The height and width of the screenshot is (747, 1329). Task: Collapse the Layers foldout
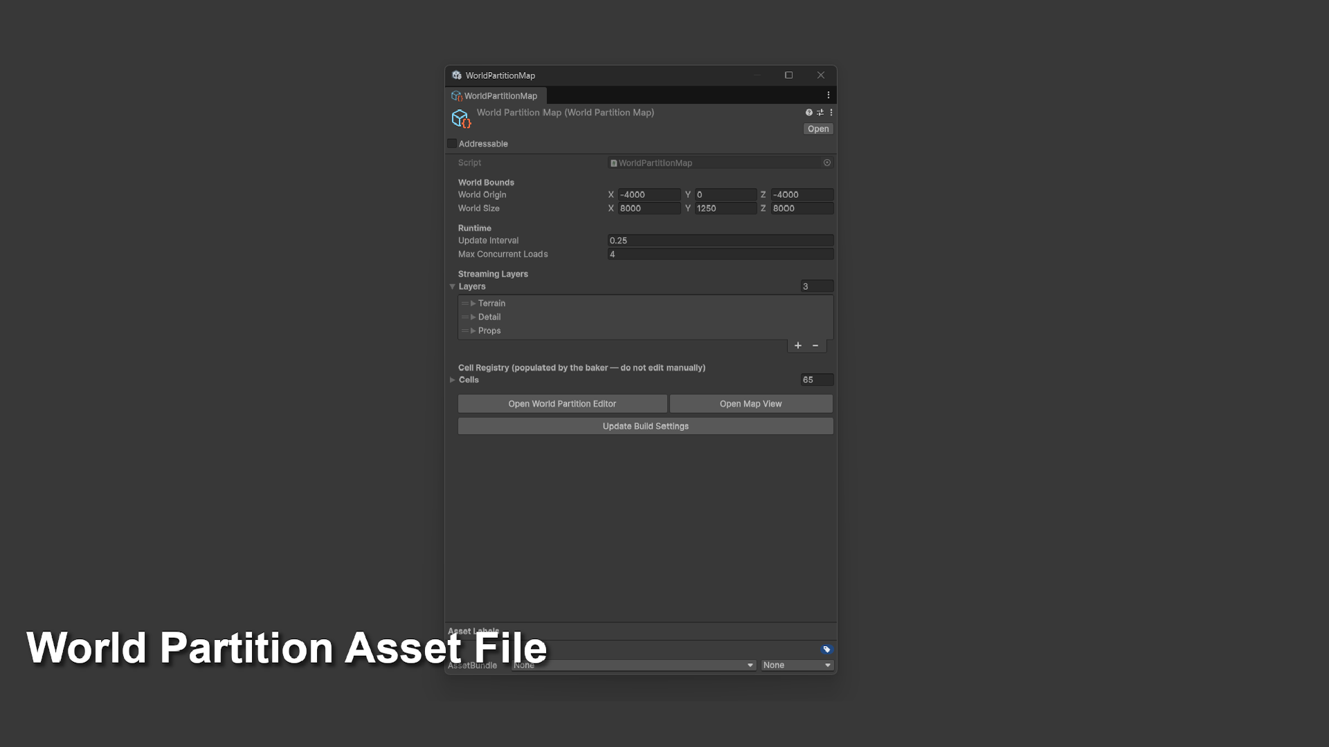click(x=453, y=286)
